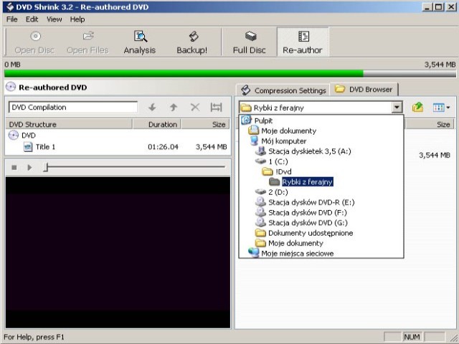Click the preview seek slider handle

point(46,167)
